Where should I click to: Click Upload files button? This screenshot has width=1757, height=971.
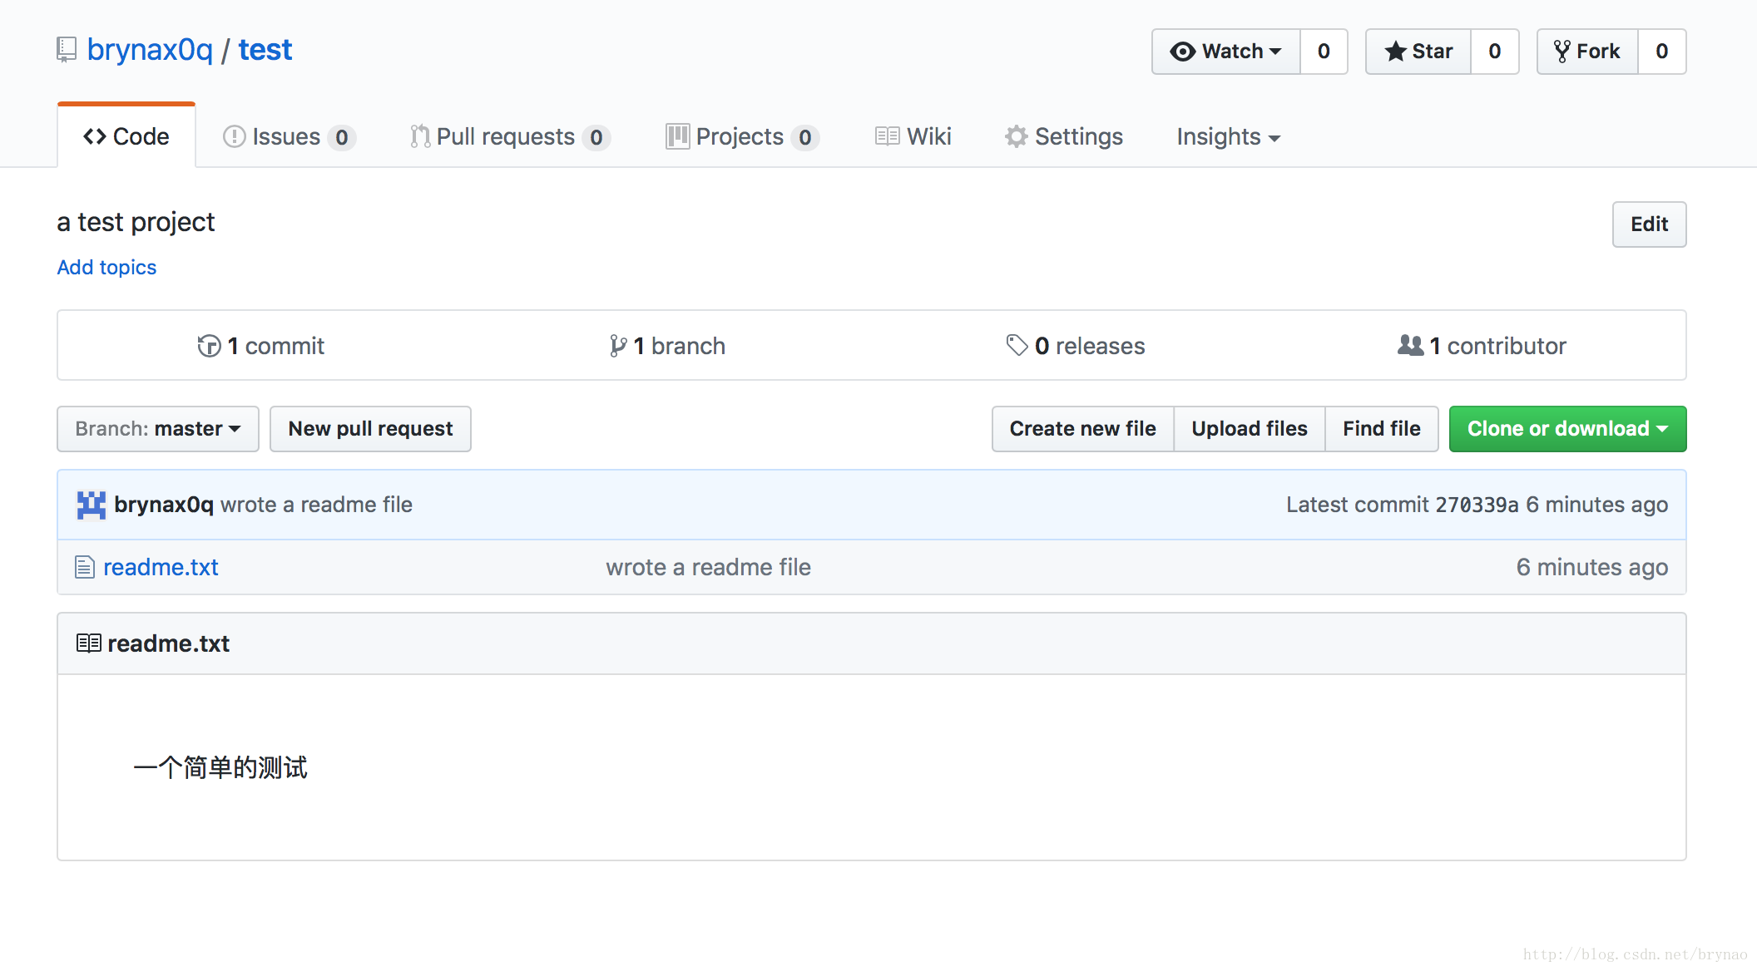[x=1249, y=429]
